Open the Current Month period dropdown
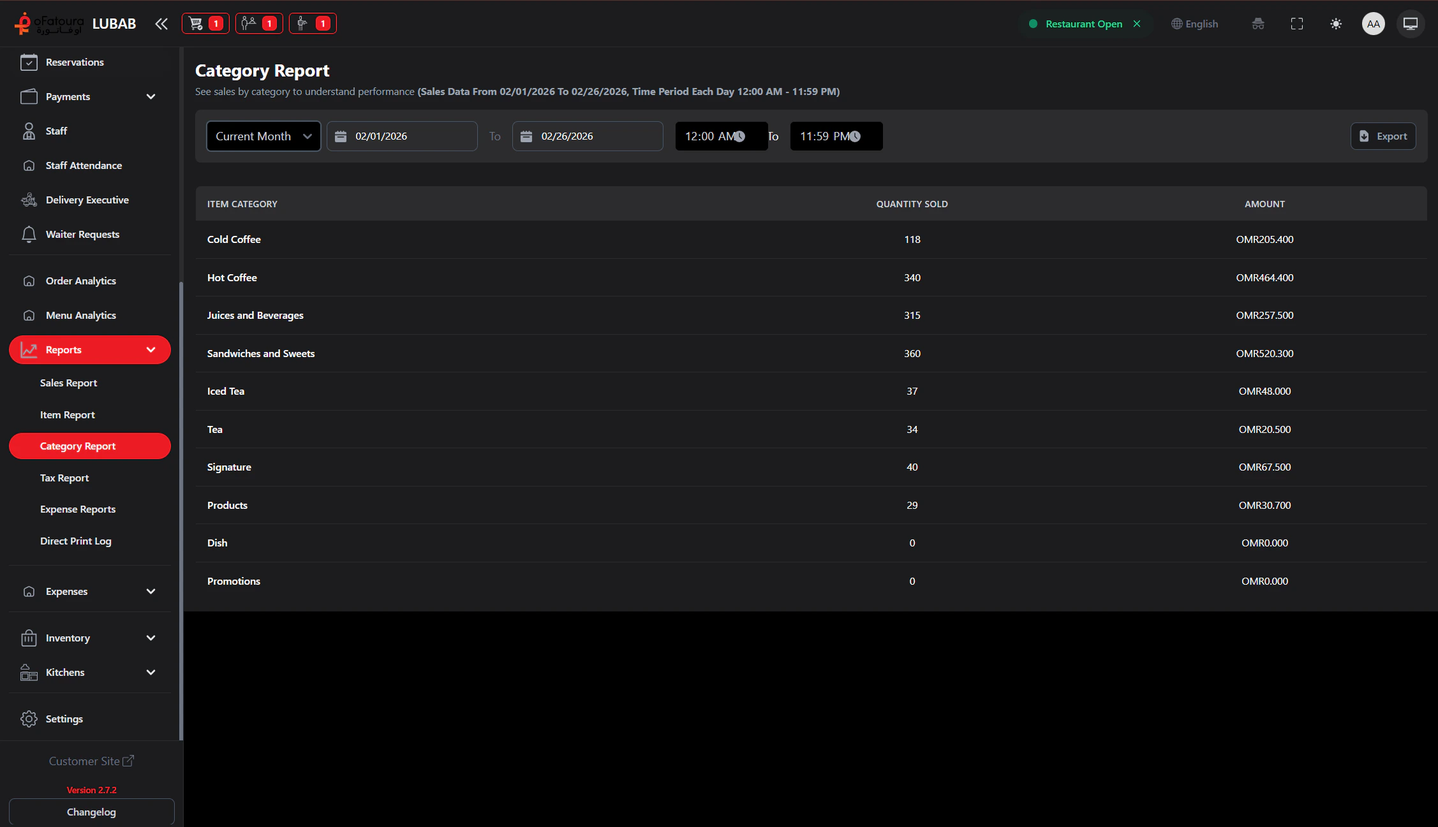This screenshot has width=1438, height=827. [x=263, y=136]
